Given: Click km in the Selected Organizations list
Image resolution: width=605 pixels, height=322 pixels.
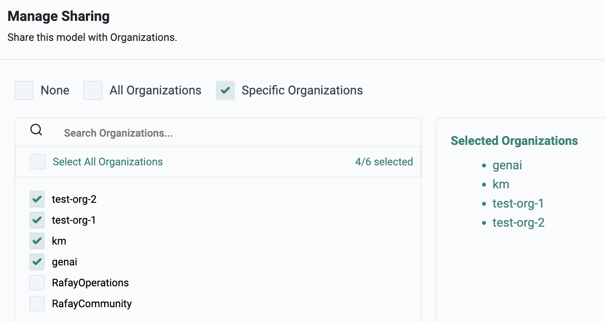Looking at the screenshot, I should pyautogui.click(x=501, y=184).
